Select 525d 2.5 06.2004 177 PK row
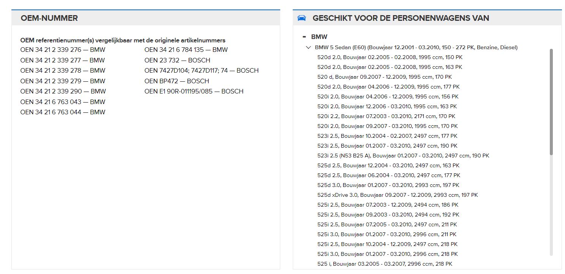Image resolution: width=565 pixels, height=274 pixels. pyautogui.click(x=389, y=175)
